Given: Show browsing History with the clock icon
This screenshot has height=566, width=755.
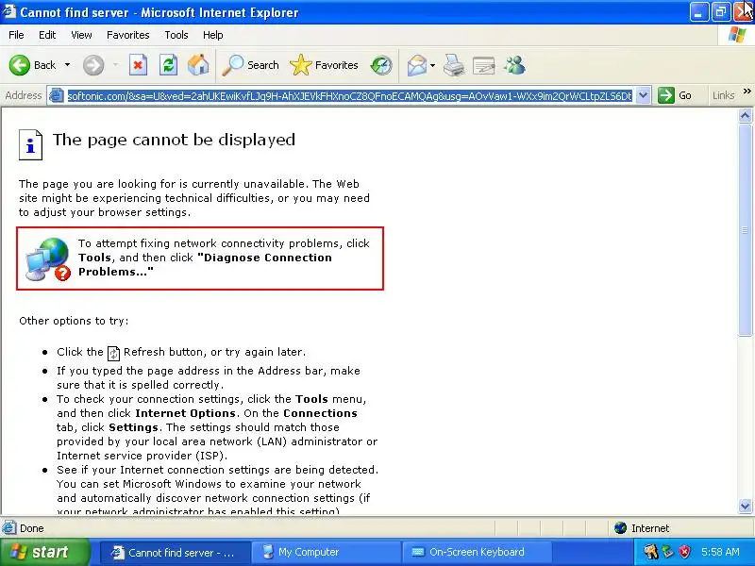Looking at the screenshot, I should coord(381,65).
